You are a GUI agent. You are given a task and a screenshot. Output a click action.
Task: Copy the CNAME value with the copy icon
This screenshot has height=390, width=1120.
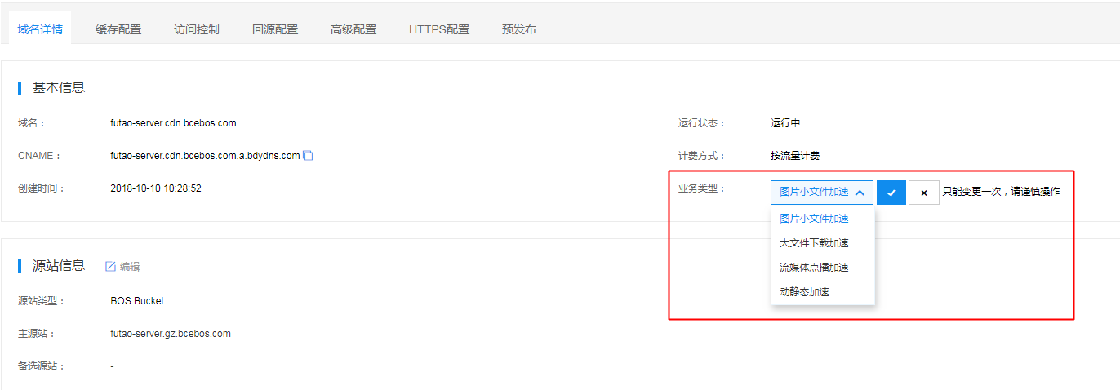tap(309, 155)
